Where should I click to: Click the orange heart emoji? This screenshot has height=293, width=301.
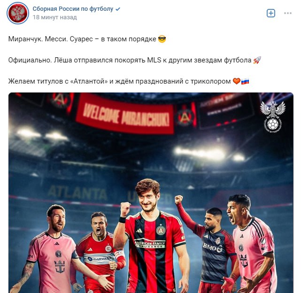237,81
